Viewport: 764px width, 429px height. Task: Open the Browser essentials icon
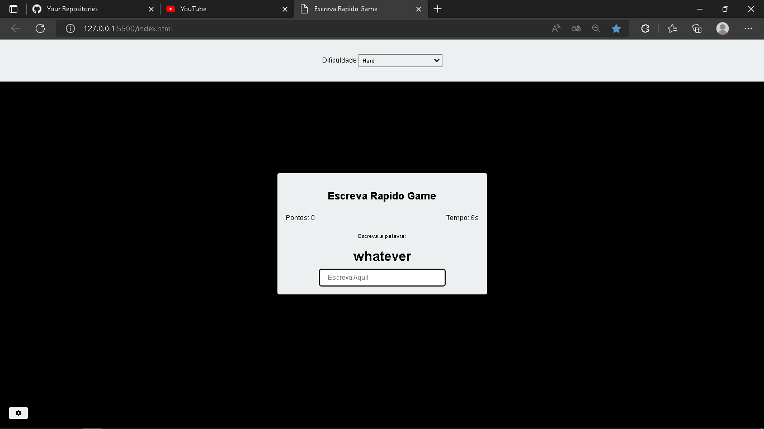pyautogui.click(x=645, y=28)
